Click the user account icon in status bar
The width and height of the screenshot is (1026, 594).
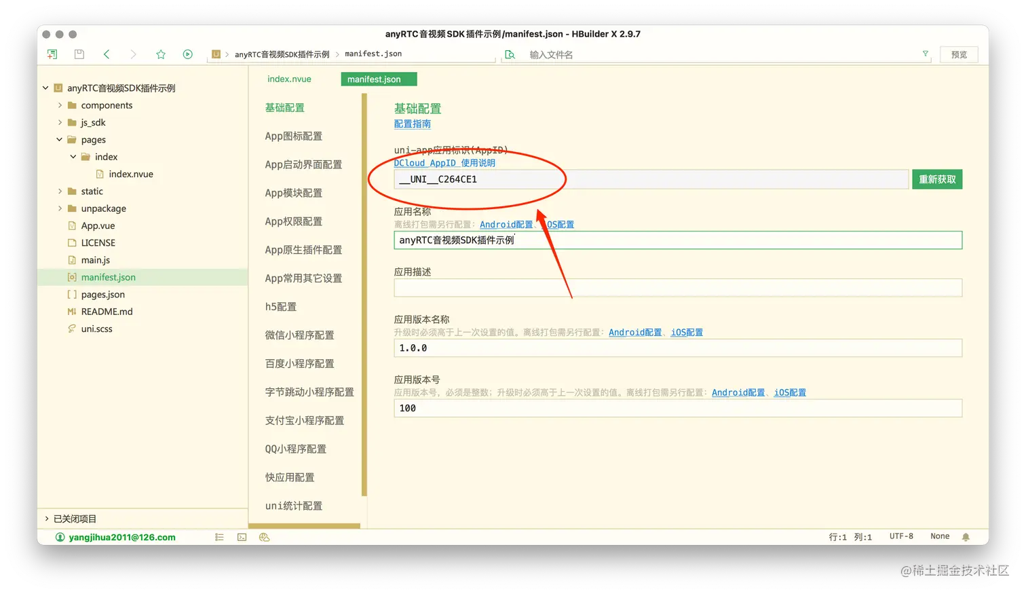point(60,537)
